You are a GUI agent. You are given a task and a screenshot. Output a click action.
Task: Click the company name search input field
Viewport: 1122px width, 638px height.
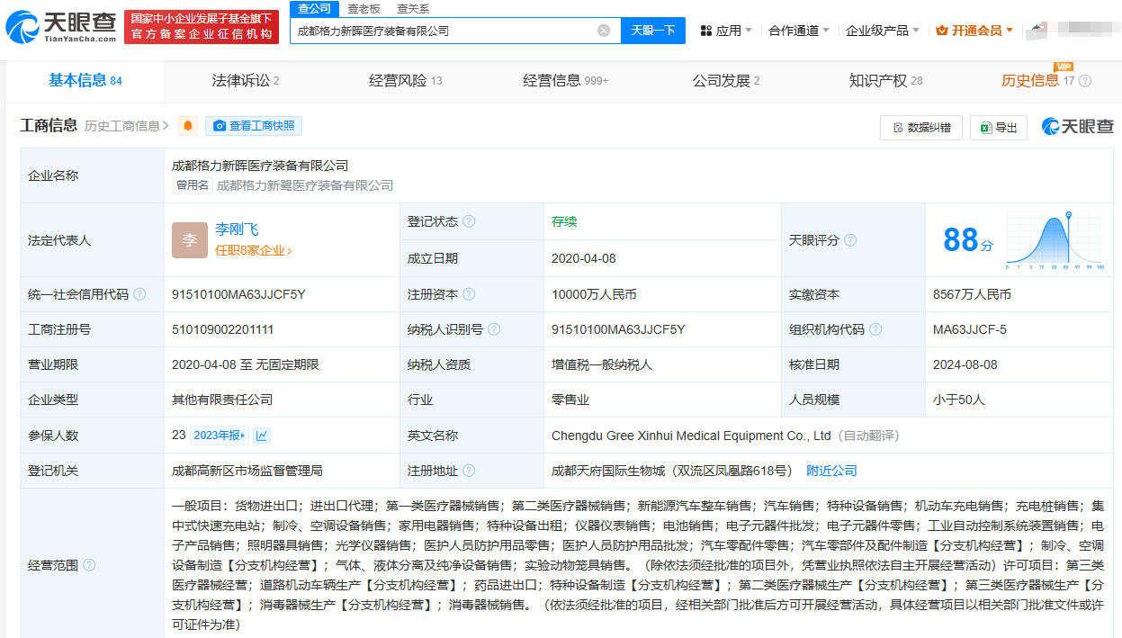[x=443, y=31]
